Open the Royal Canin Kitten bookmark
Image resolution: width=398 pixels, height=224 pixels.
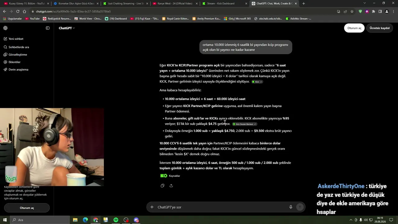(176, 19)
